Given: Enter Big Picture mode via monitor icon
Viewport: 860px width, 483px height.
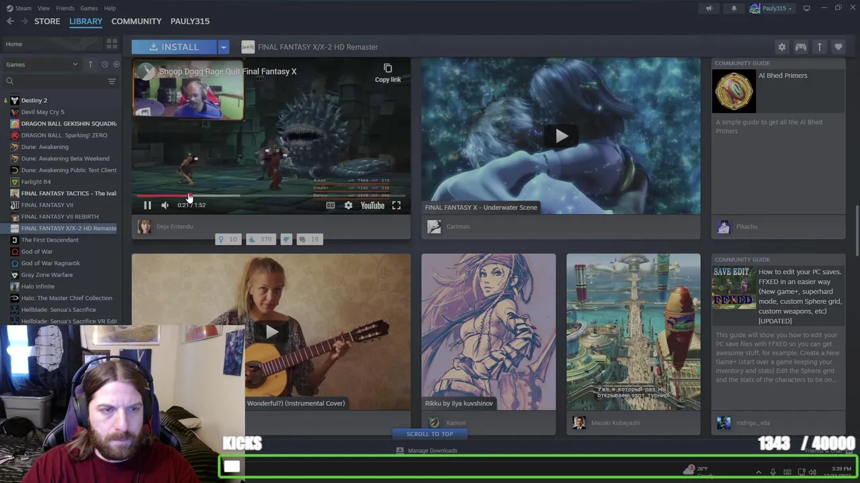Looking at the screenshot, I should (806, 8).
